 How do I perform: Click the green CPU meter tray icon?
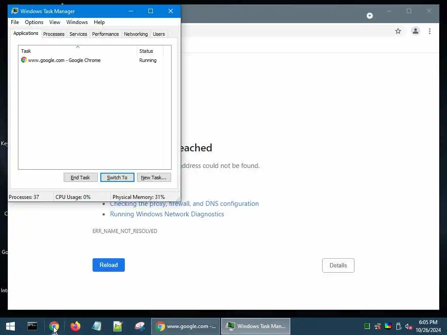[x=367, y=326]
